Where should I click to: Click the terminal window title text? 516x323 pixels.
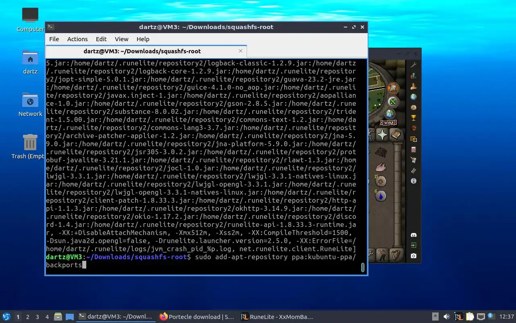pos(206,27)
